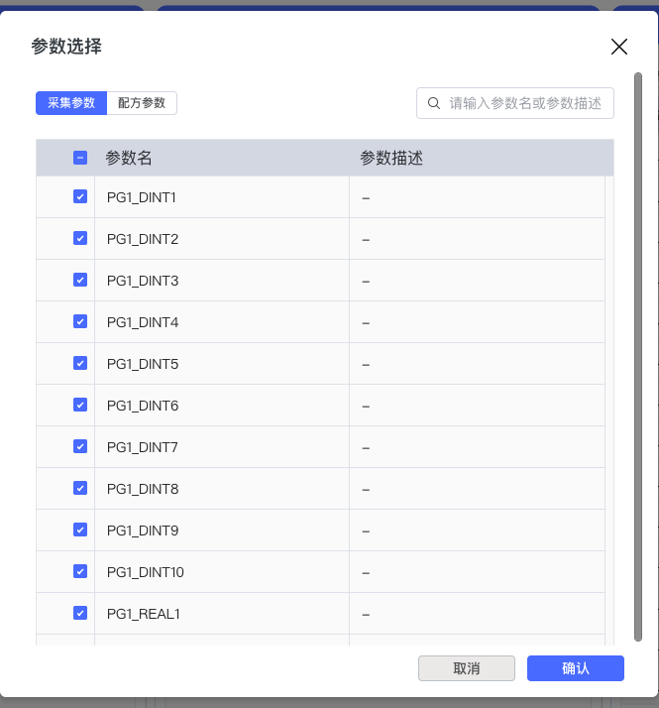Deselect the PG1_REAL1 checkbox

[x=80, y=614]
